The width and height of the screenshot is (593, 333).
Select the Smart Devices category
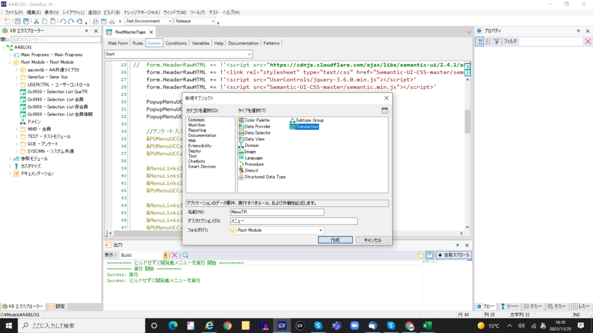(x=202, y=166)
